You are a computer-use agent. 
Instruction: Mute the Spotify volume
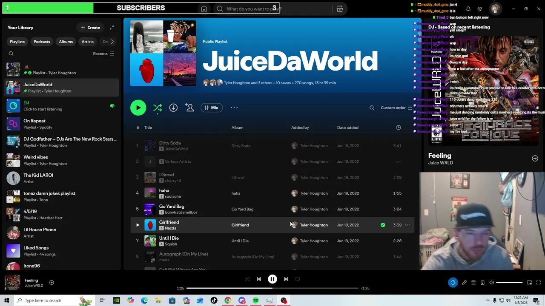[x=491, y=283]
